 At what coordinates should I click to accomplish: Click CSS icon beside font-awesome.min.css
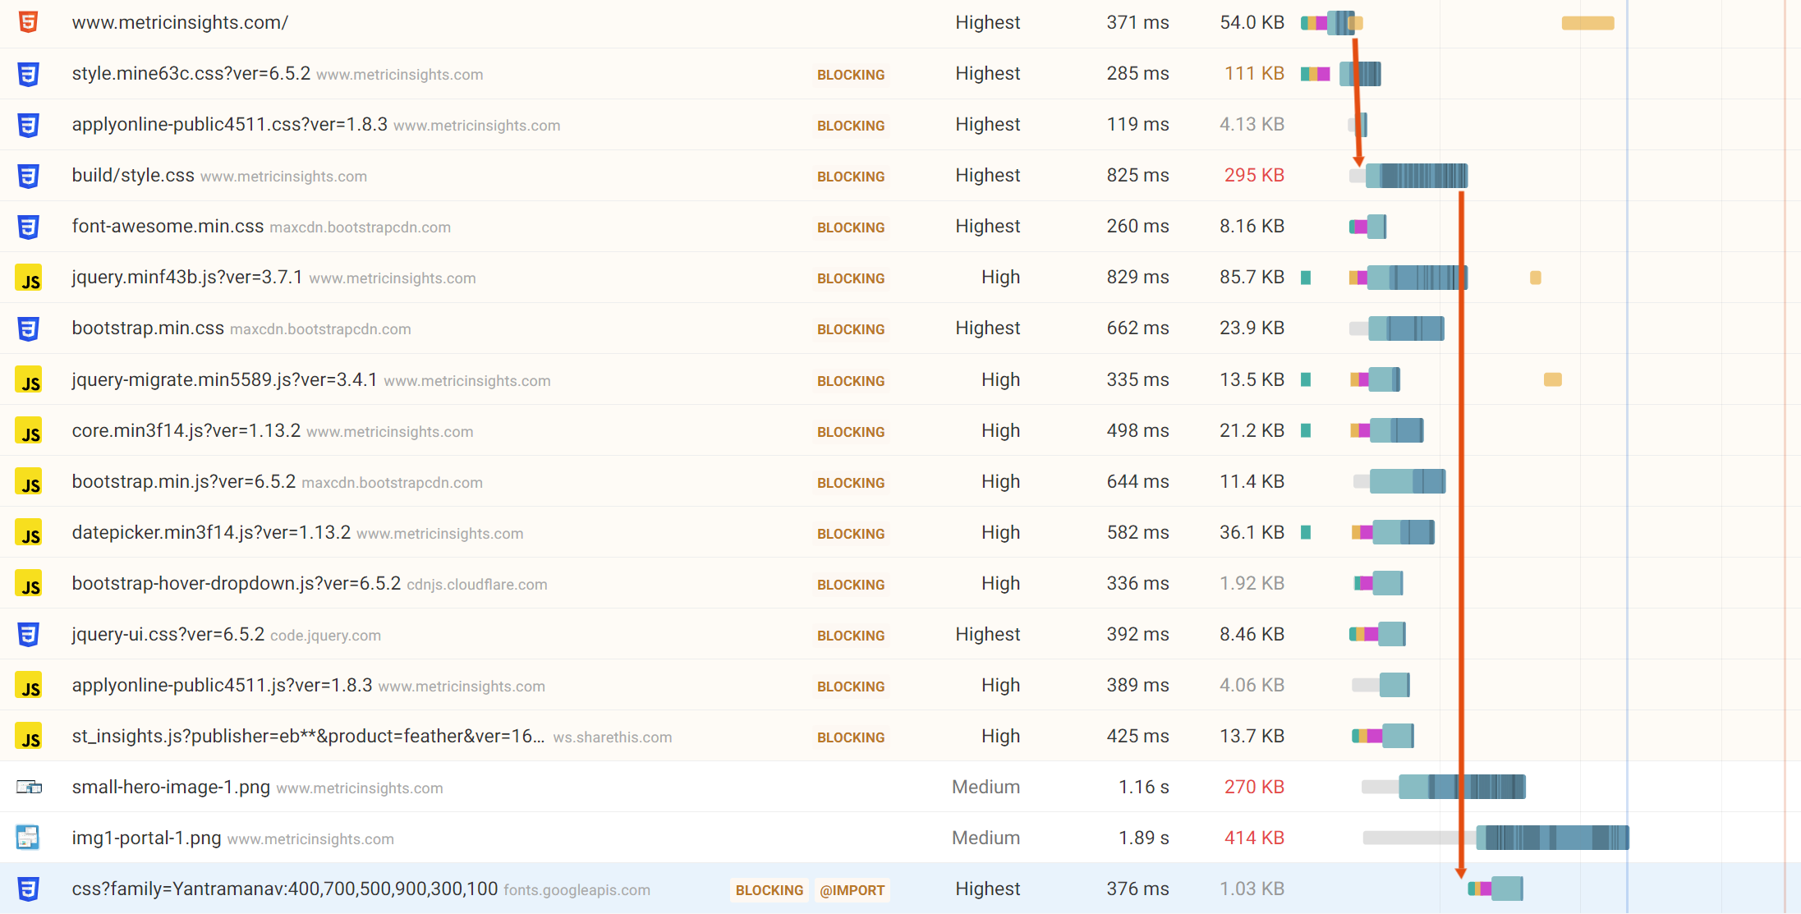(29, 227)
